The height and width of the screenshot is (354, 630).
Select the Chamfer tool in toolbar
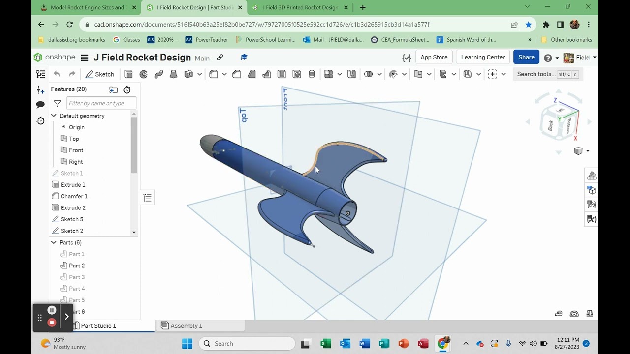tap(236, 74)
